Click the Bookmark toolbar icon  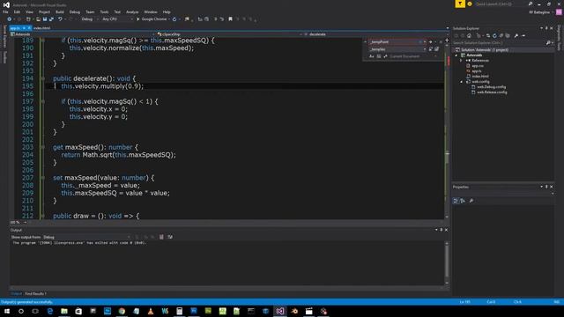tap(231, 19)
